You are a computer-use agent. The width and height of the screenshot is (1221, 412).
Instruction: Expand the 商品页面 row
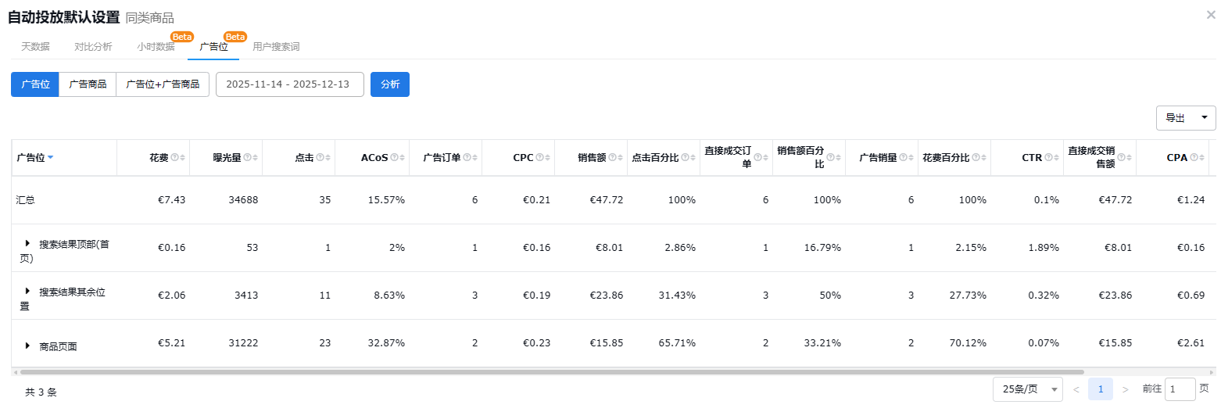click(x=27, y=346)
